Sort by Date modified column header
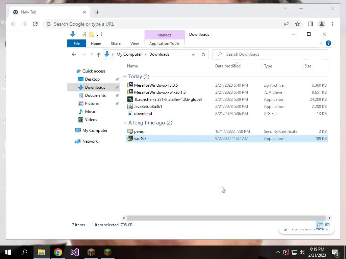The height and width of the screenshot is (259, 346). [x=228, y=66]
